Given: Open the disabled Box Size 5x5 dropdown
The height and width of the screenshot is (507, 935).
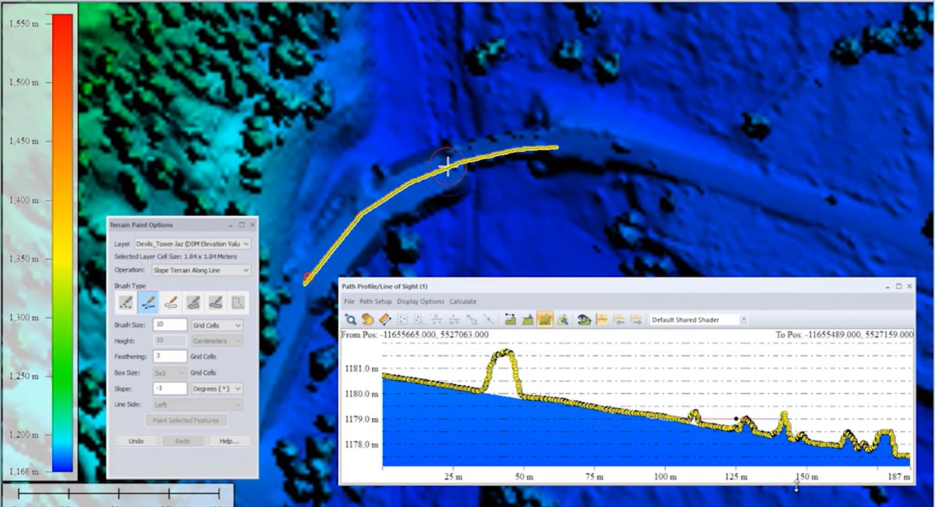Looking at the screenshot, I should tap(169, 372).
